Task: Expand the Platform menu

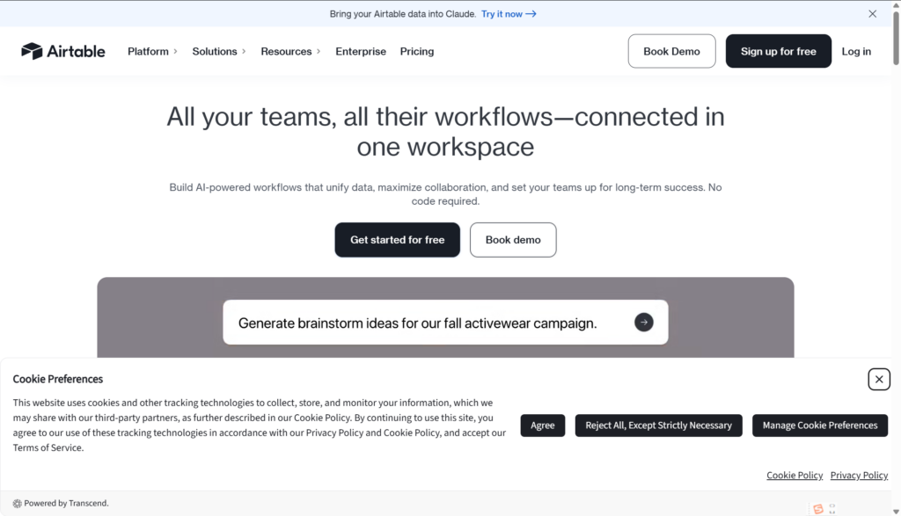Action: [152, 51]
